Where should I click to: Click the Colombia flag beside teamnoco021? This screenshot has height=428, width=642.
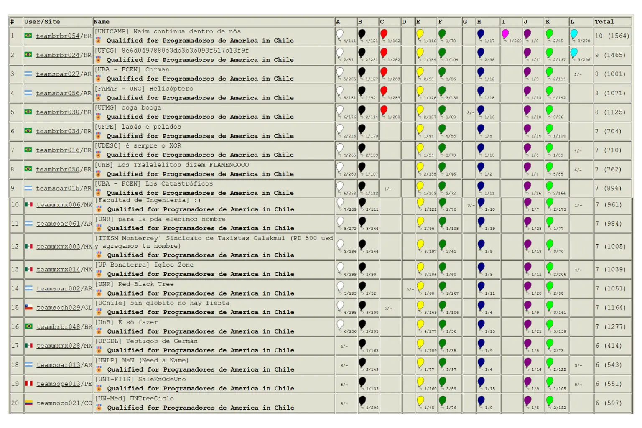tap(28, 403)
